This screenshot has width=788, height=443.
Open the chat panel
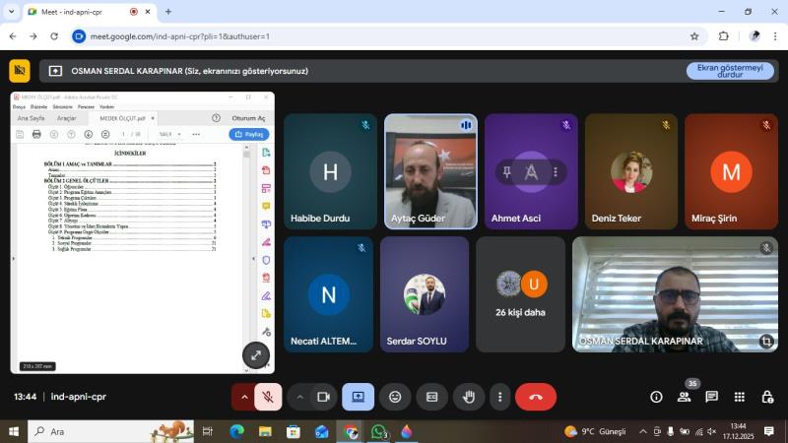pyautogui.click(x=711, y=397)
